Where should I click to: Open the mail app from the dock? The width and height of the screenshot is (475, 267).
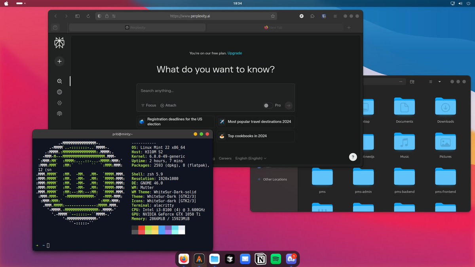pos(245,259)
